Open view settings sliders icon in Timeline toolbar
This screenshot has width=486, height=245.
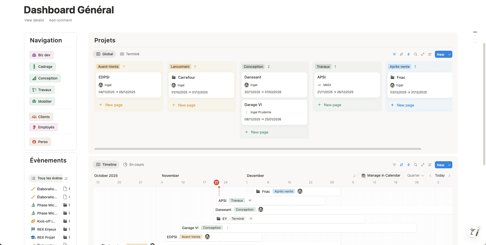(430, 165)
